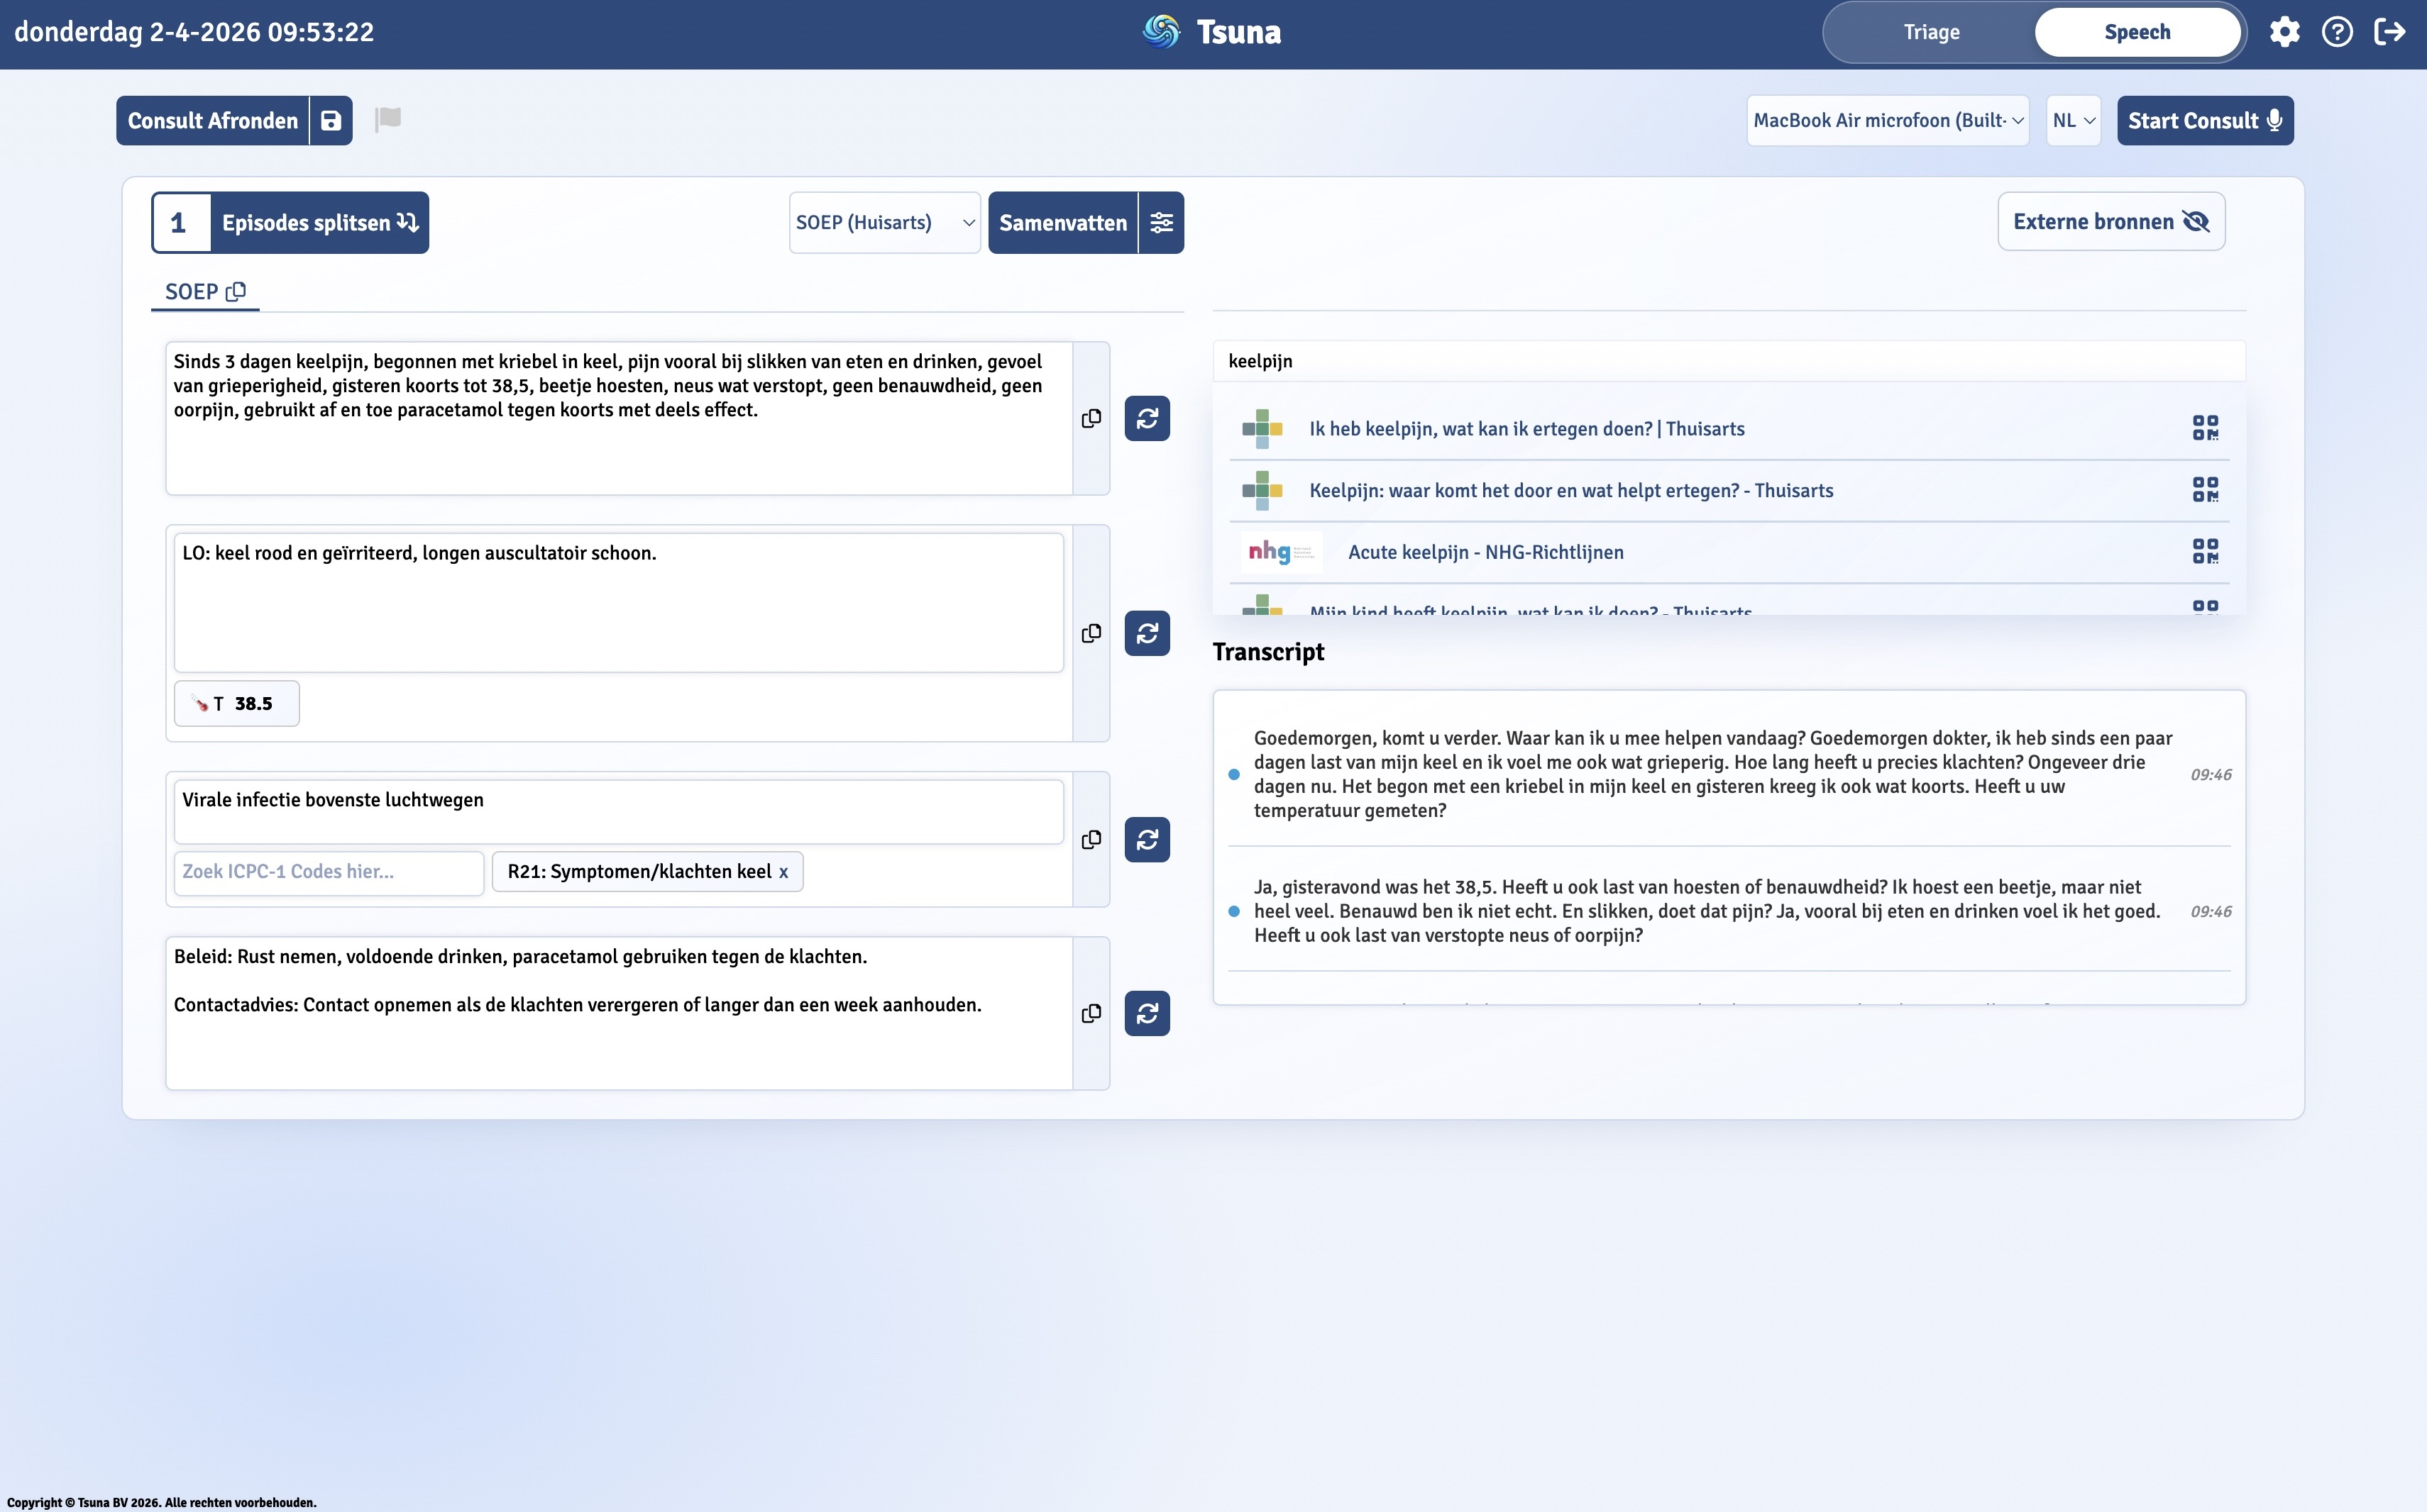Click the 'Zoek ICPC-1 Codes hier...' input field
2427x1512 pixels.
point(328,871)
